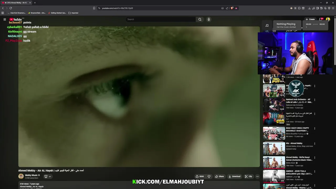This screenshot has width=336, height=189.
Task: Open more actions ellipsis under the video
Action: pos(258,176)
